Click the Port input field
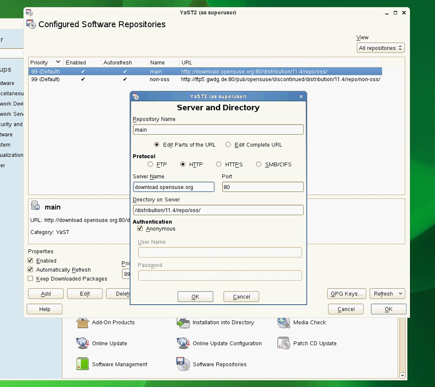 [x=263, y=187]
